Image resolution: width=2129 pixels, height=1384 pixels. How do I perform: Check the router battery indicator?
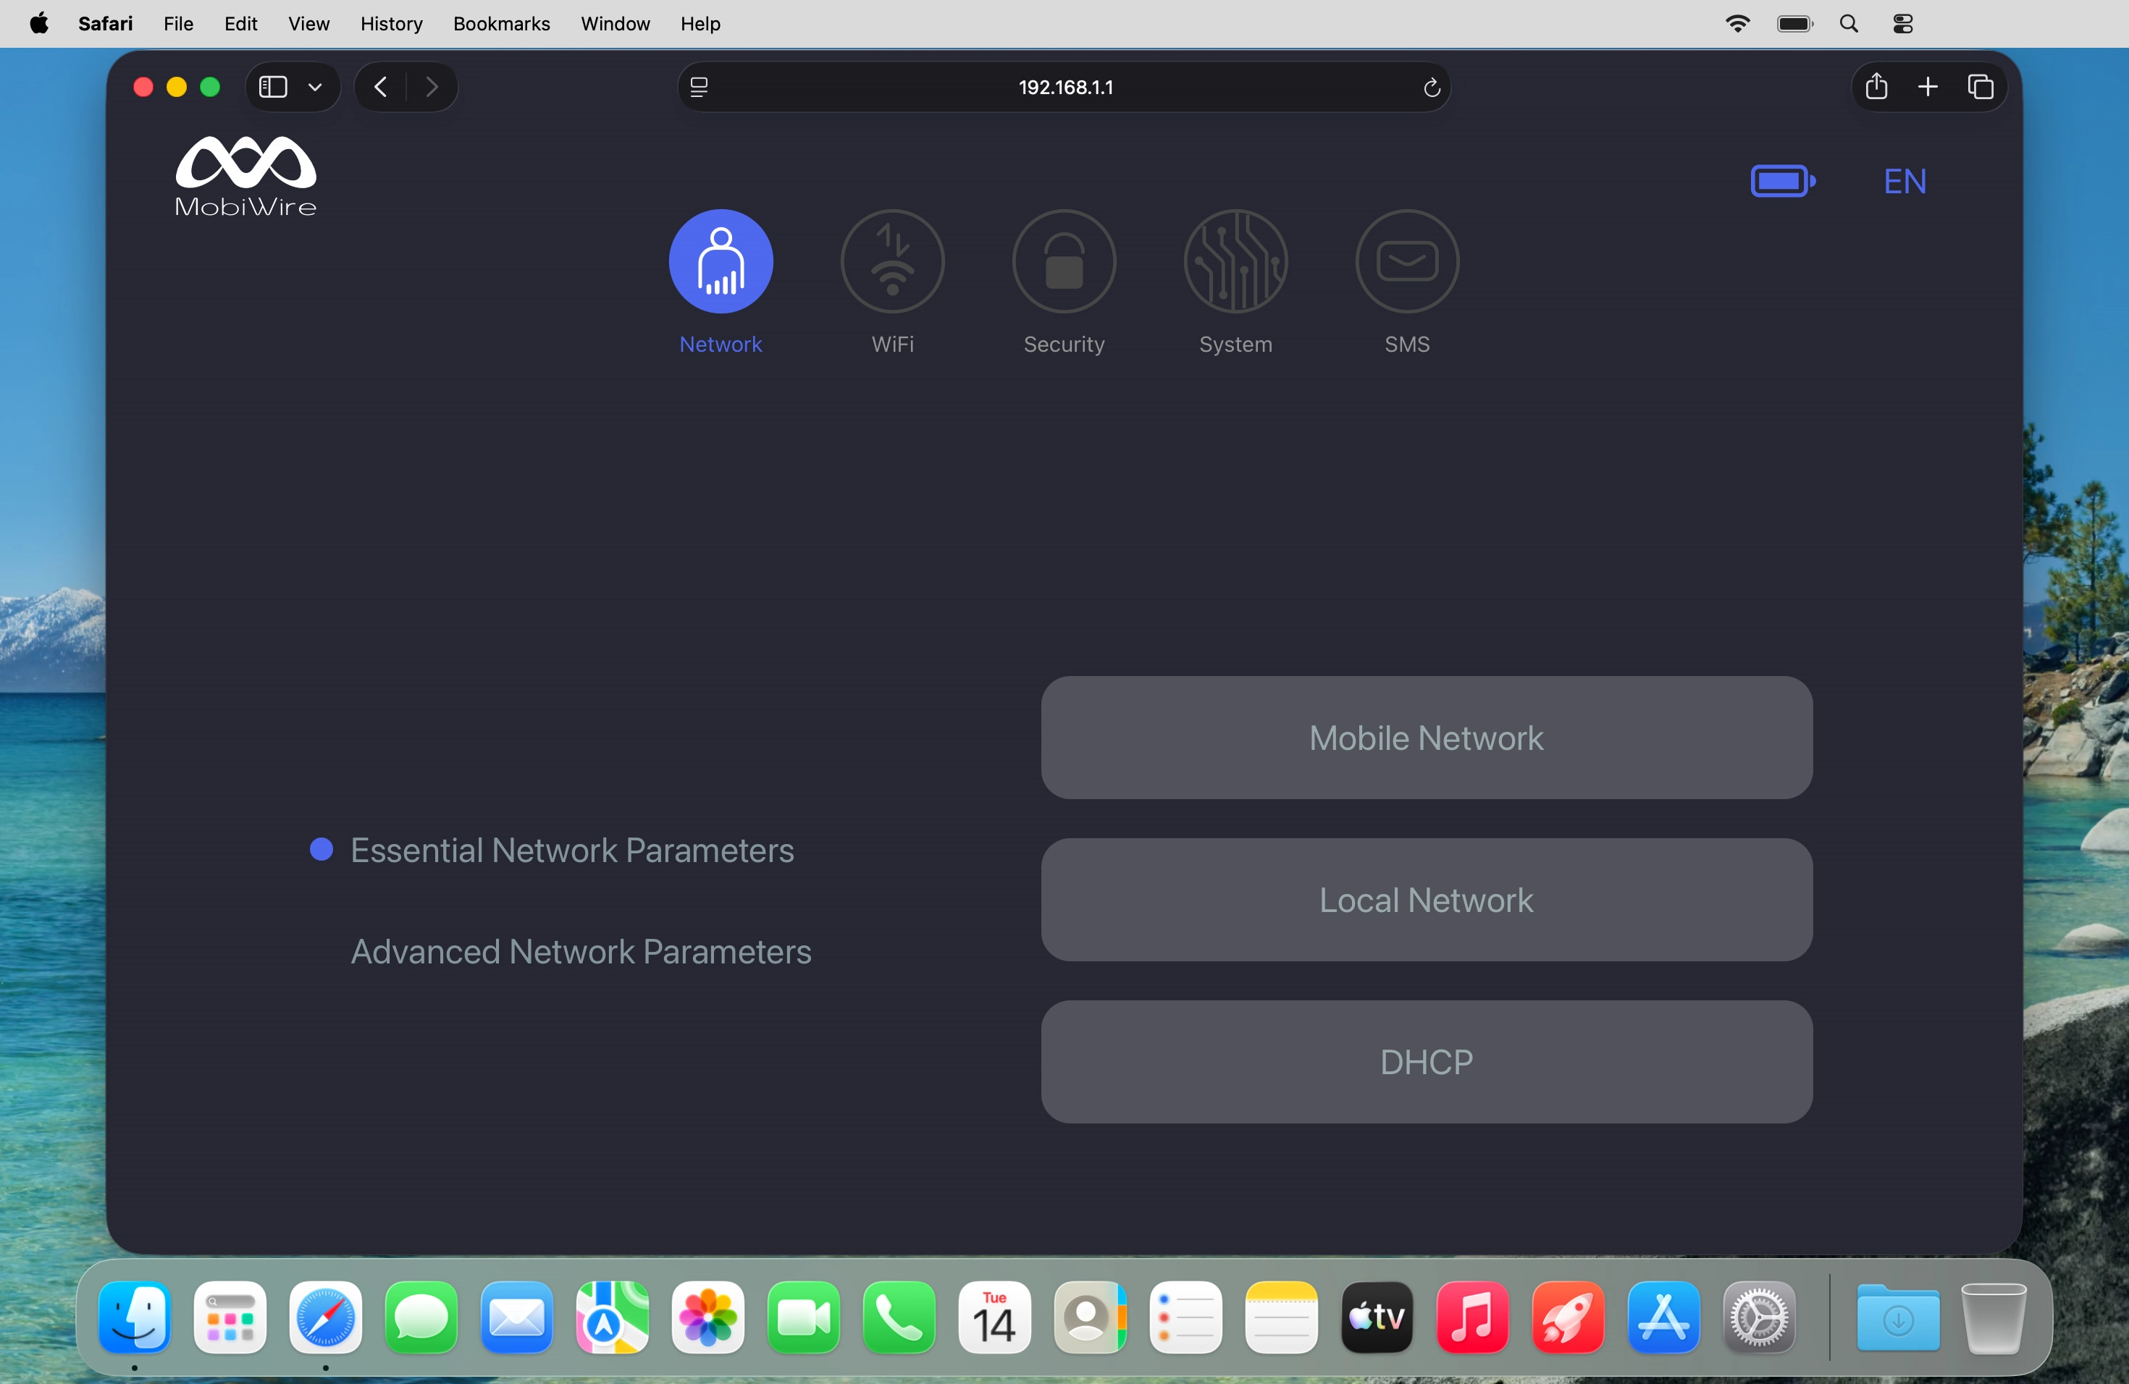[x=1782, y=180]
